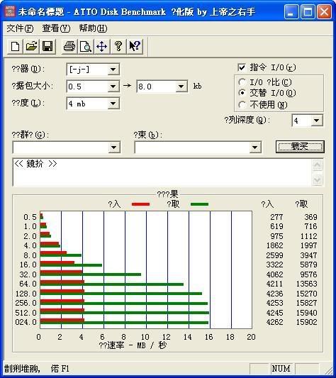
Task: Expand the empty ?束(b) dropdown
Action: pos(255,148)
